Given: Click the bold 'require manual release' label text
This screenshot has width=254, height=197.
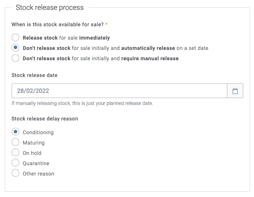Looking at the screenshot, I should [150, 58].
